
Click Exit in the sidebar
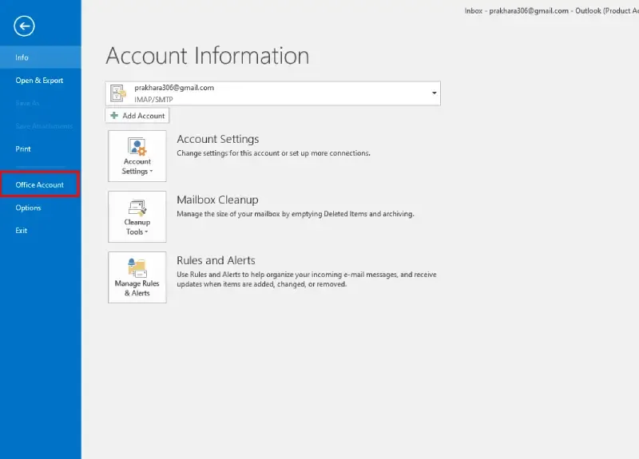coord(22,231)
